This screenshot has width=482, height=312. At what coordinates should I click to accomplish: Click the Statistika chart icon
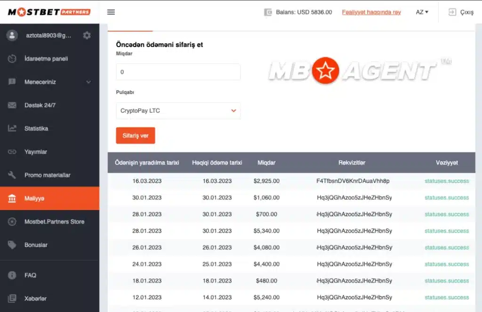[x=12, y=128]
